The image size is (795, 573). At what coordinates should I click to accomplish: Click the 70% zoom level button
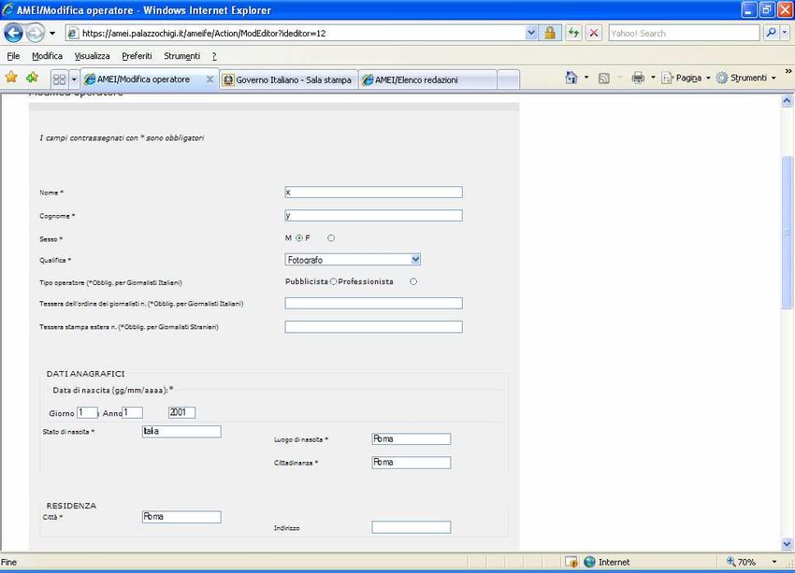click(x=745, y=562)
